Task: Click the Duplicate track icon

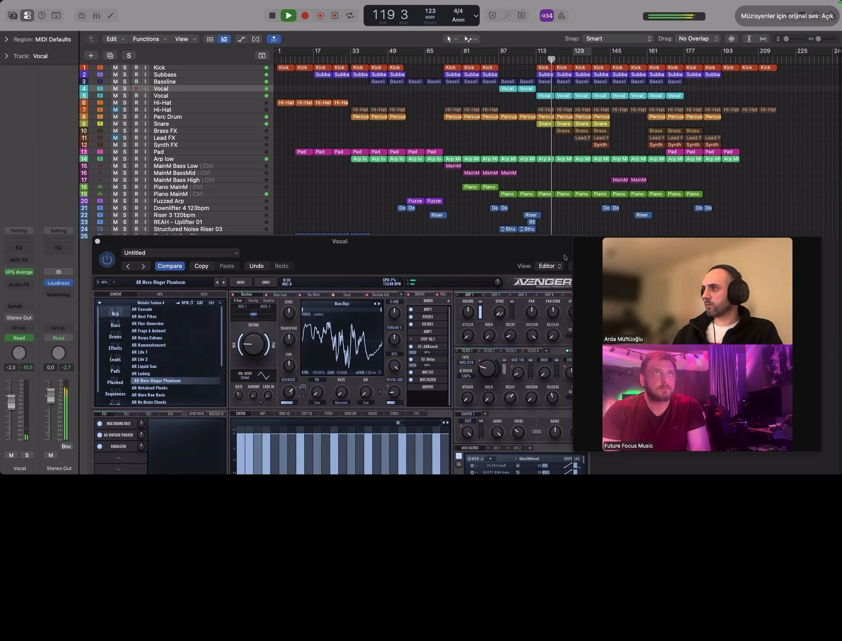Action: (110, 56)
